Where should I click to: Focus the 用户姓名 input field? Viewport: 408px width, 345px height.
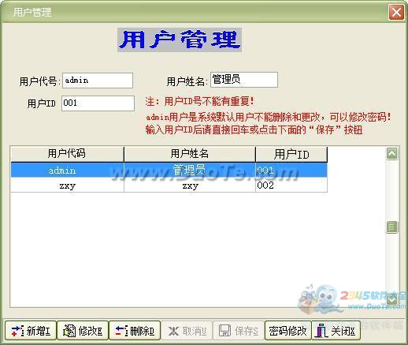coord(244,80)
